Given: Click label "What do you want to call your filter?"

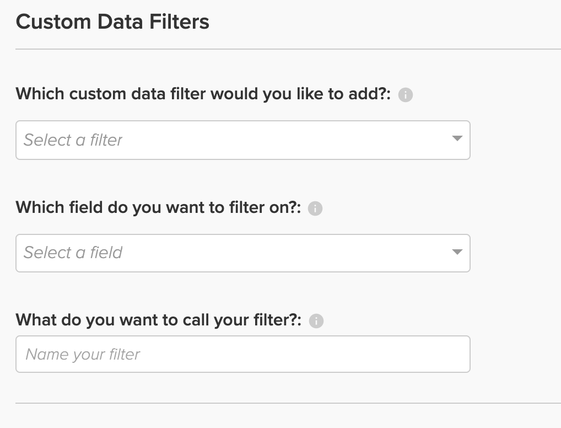Looking at the screenshot, I should pyautogui.click(x=159, y=320).
